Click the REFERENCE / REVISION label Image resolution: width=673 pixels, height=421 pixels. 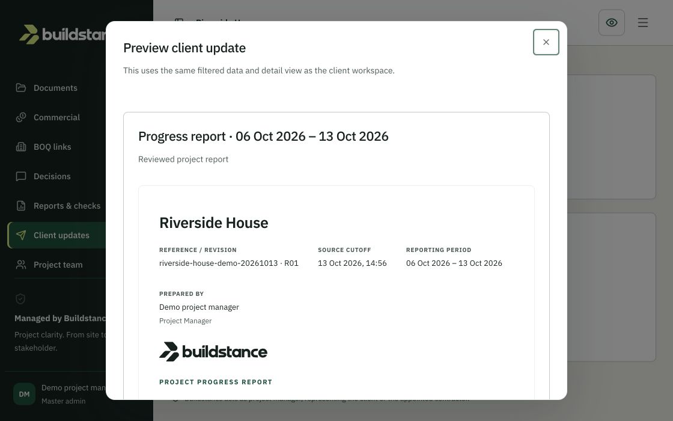pyautogui.click(x=198, y=250)
